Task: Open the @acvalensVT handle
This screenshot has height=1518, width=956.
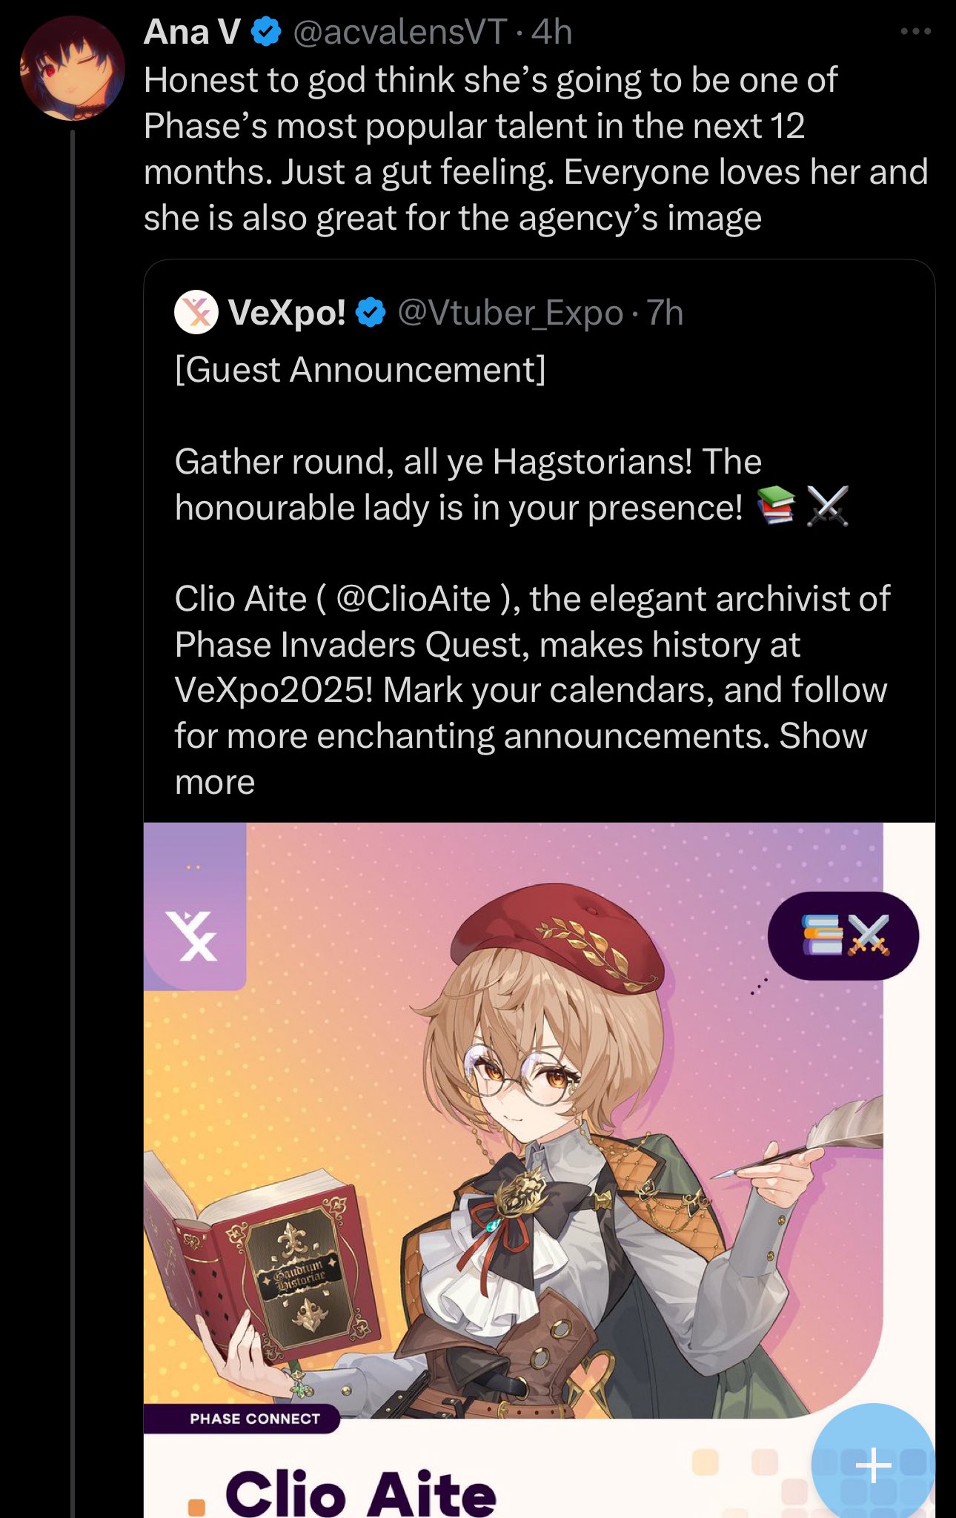Action: point(400,32)
